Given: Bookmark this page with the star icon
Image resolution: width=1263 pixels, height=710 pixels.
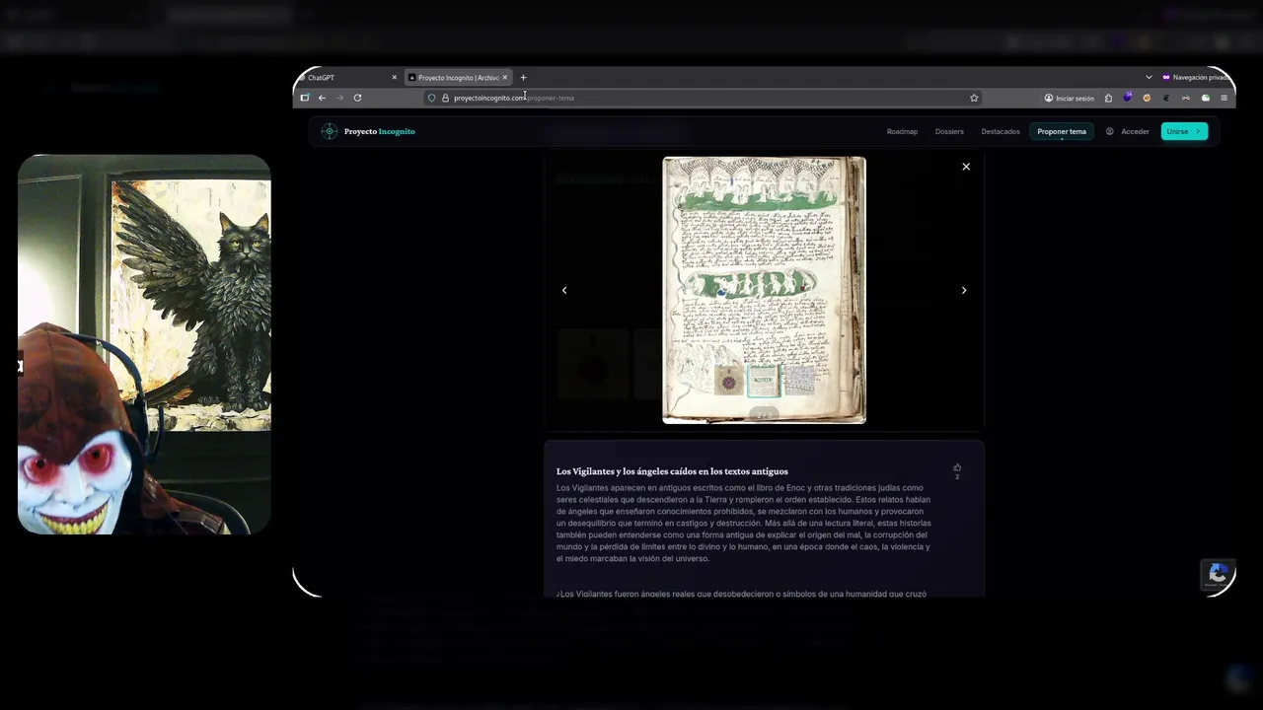Looking at the screenshot, I should click(974, 98).
